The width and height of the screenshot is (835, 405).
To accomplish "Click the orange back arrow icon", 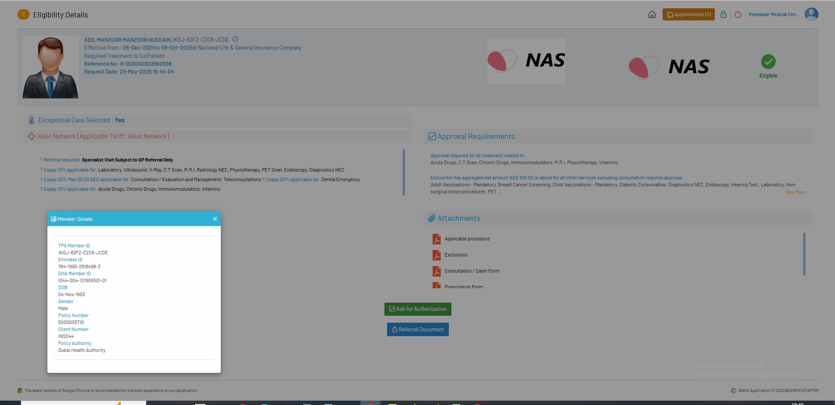I will pyautogui.click(x=24, y=15).
